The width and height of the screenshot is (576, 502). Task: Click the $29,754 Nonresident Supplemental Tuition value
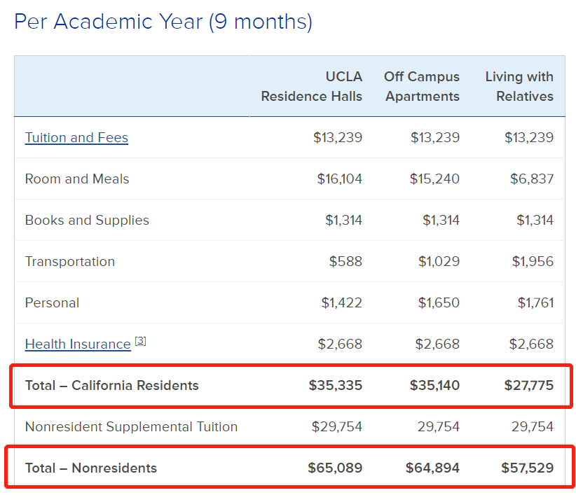point(337,427)
